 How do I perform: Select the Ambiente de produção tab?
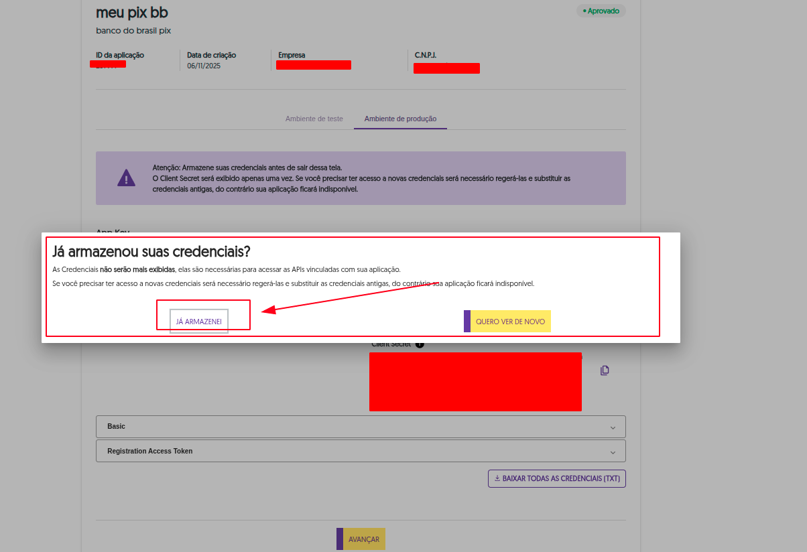pos(400,119)
